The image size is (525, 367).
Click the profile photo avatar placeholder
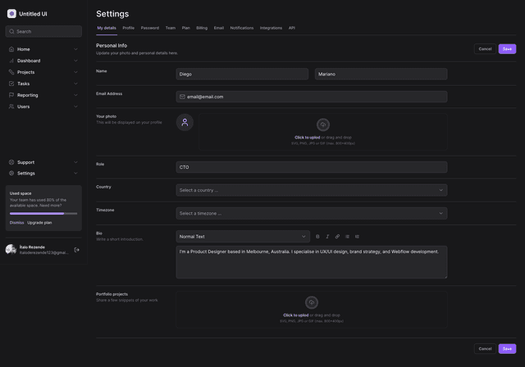click(185, 123)
